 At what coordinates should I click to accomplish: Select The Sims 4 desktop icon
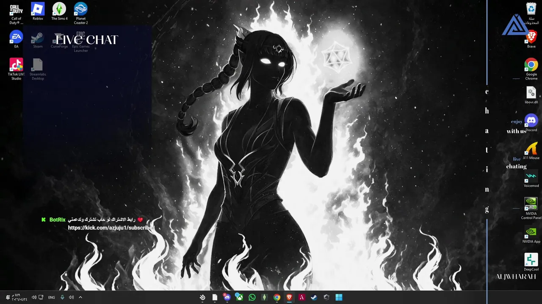[59, 12]
